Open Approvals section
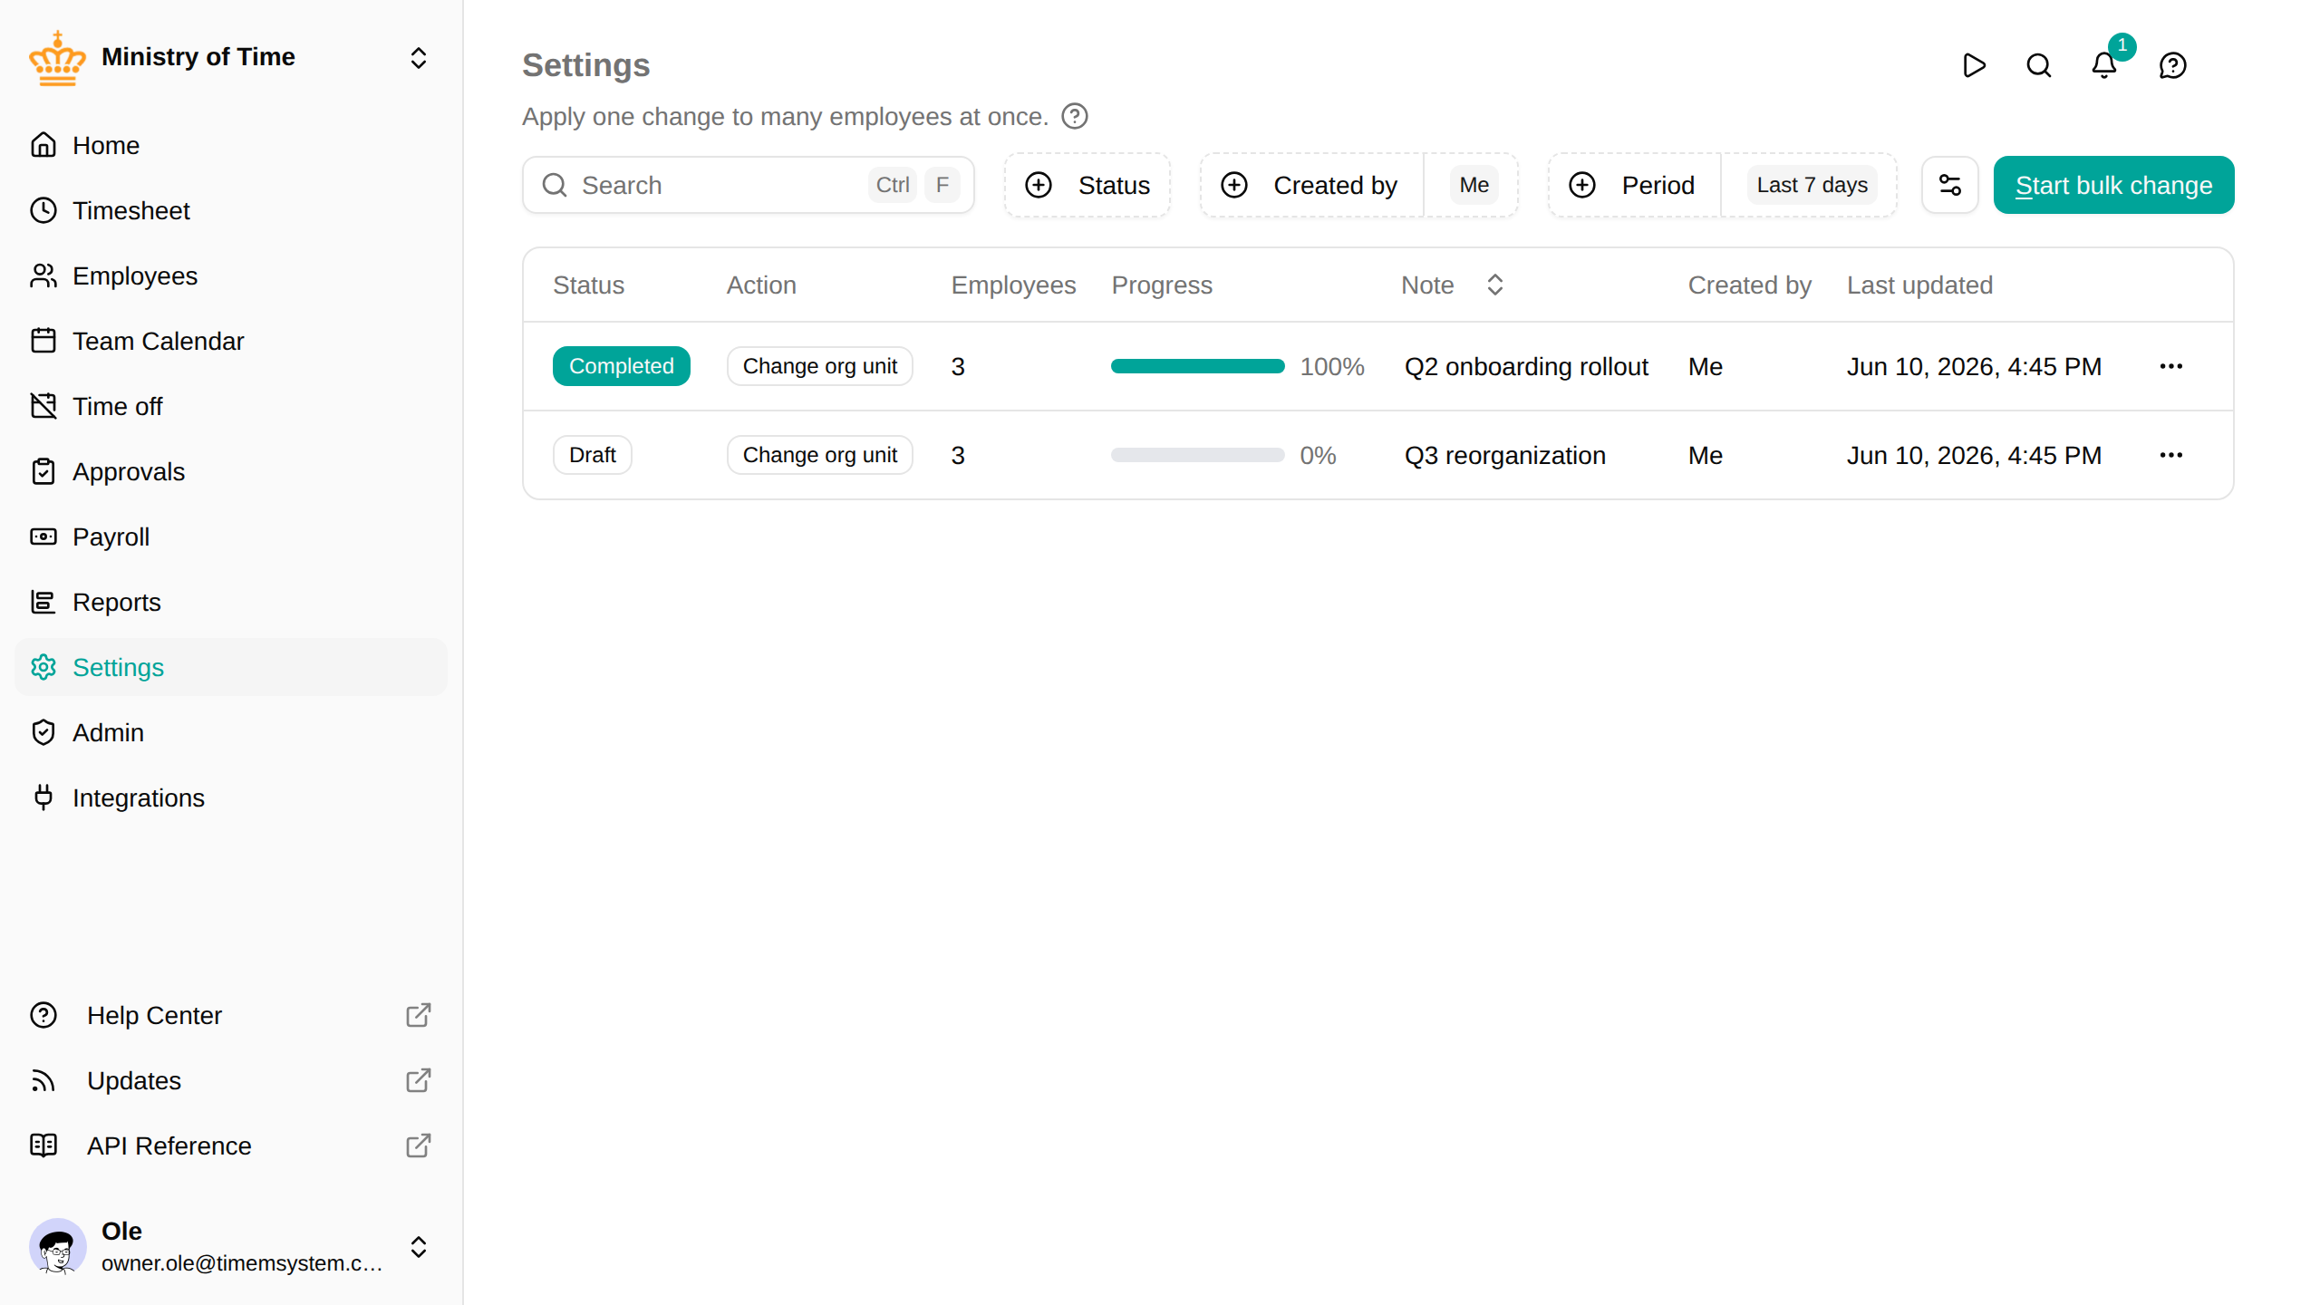2320x1305 pixels. point(231,471)
